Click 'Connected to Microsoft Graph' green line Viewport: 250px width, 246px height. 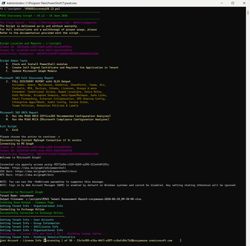pyautogui.click(x=21, y=192)
